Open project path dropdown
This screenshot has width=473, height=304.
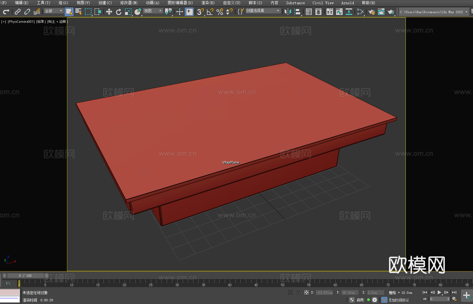pos(434,12)
